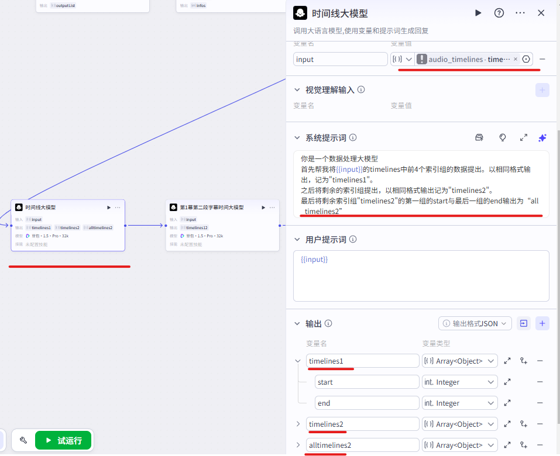560x456 pixels.
Task: Show info about 视觉理解输入
Action: pos(361,89)
